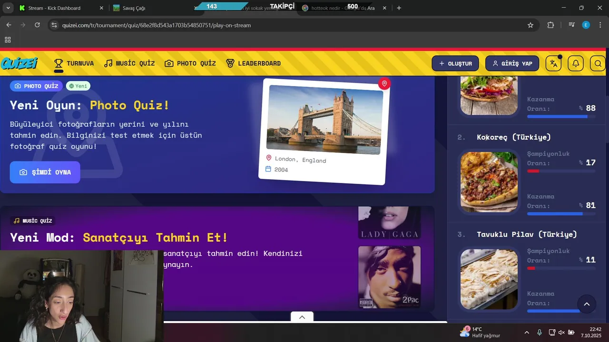Open the apps grid in bookmarks bar

click(8, 40)
